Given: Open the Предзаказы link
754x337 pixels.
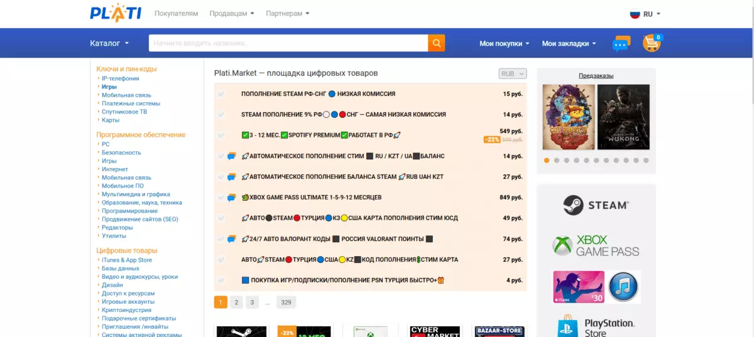Looking at the screenshot, I should tap(596, 76).
